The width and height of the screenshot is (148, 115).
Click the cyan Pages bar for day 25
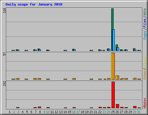pyautogui.click(x=114, y=40)
